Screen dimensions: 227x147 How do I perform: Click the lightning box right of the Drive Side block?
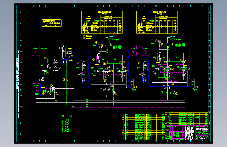pos(133,51)
